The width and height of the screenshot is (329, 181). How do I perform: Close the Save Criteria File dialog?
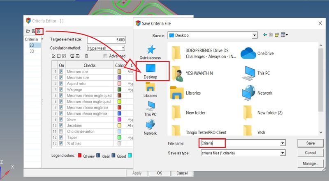tap(320, 23)
